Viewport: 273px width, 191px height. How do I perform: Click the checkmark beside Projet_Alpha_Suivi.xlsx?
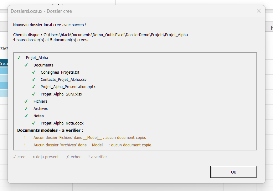[33, 94]
